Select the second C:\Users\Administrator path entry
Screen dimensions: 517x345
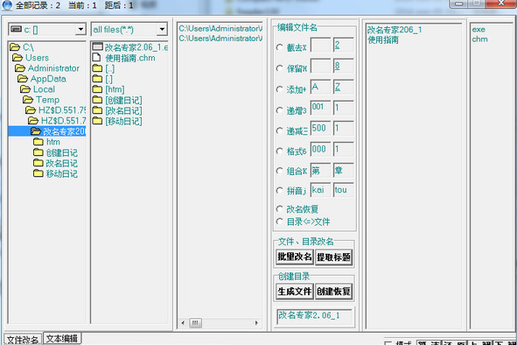(x=220, y=39)
